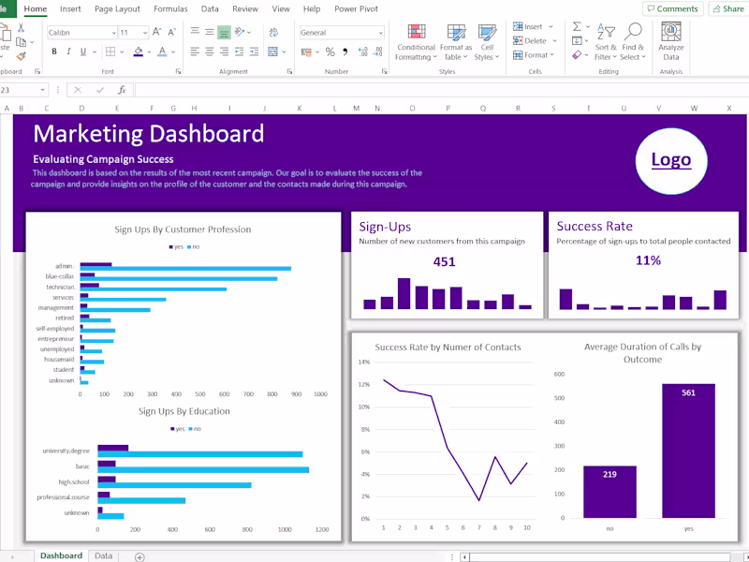The width and height of the screenshot is (749, 562).
Task: Open the Power Pivot tab
Action: click(x=356, y=8)
